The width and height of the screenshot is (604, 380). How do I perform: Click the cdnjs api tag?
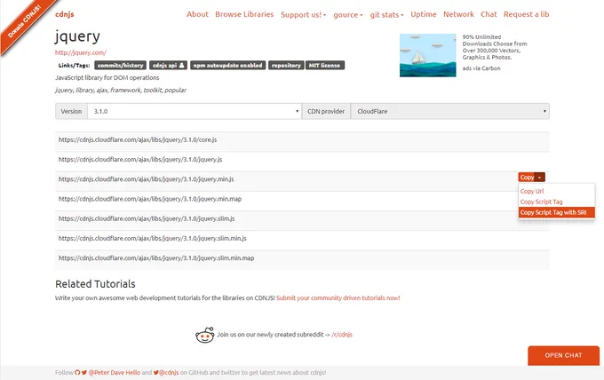169,66
